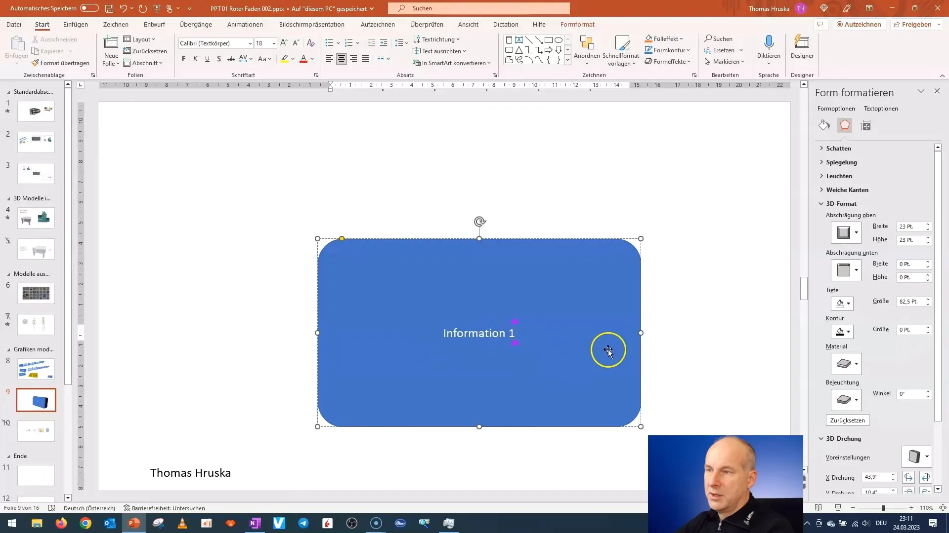949x533 pixels.
Task: Clear all formatting icon
Action: 310,43
